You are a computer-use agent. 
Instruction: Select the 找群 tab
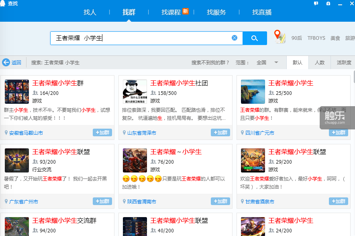[129, 12]
